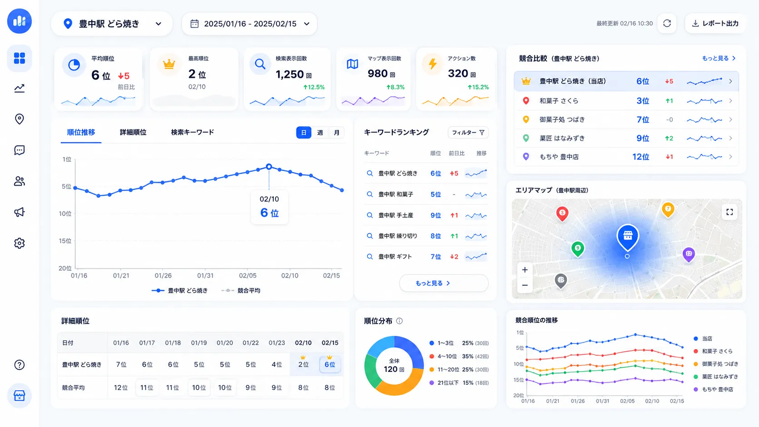759x427 pixels.
Task: Open the 豊中駅 和菓子 keyword row
Action: (426, 194)
